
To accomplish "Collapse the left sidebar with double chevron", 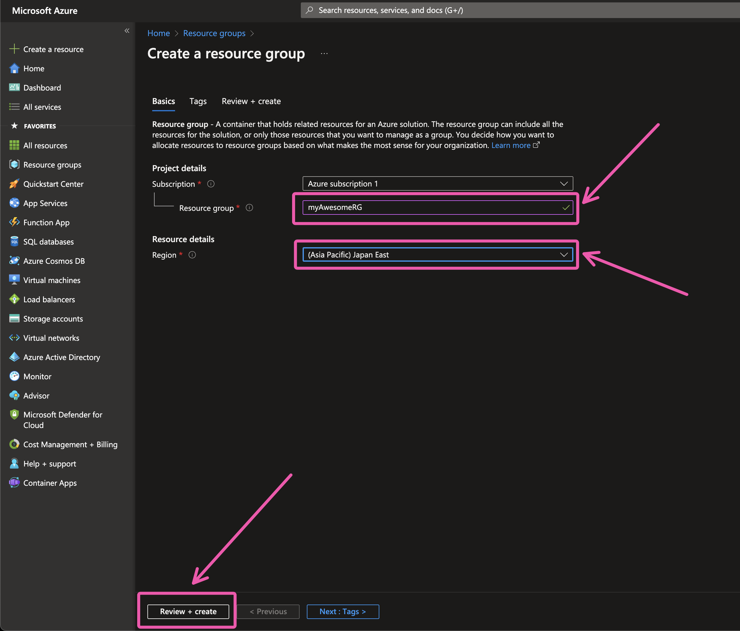I will [127, 31].
